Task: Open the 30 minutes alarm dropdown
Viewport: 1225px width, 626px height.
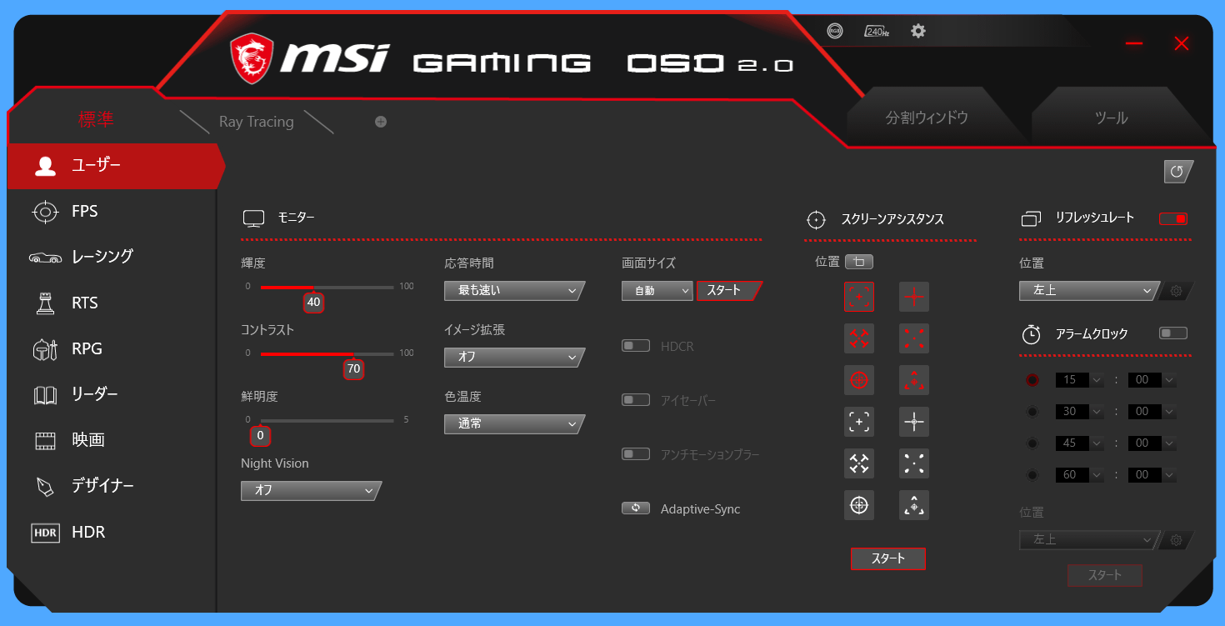Action: coord(1079,412)
